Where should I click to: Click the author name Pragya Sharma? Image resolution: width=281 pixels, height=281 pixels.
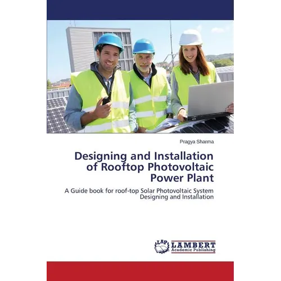tap(197, 142)
